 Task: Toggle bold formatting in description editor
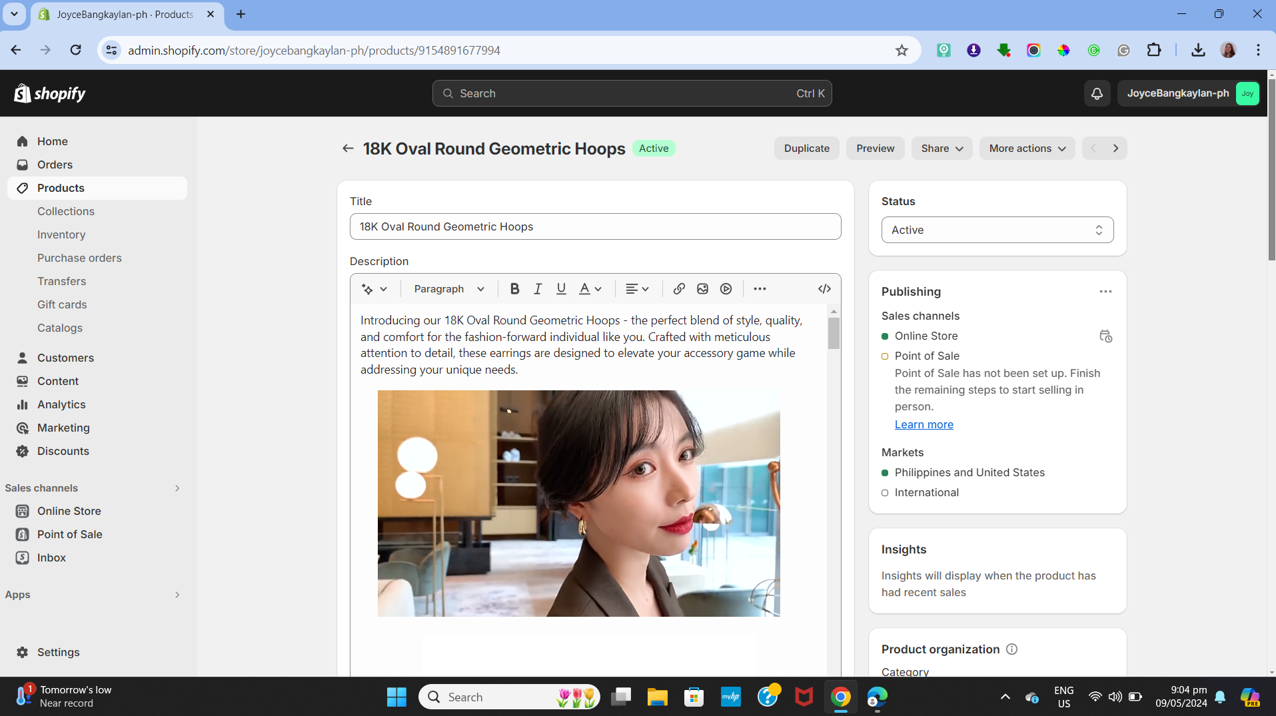514,288
